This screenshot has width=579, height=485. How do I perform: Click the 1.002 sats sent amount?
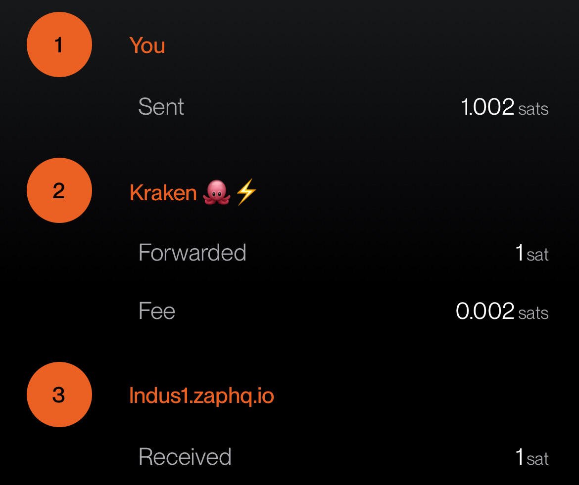coord(504,107)
